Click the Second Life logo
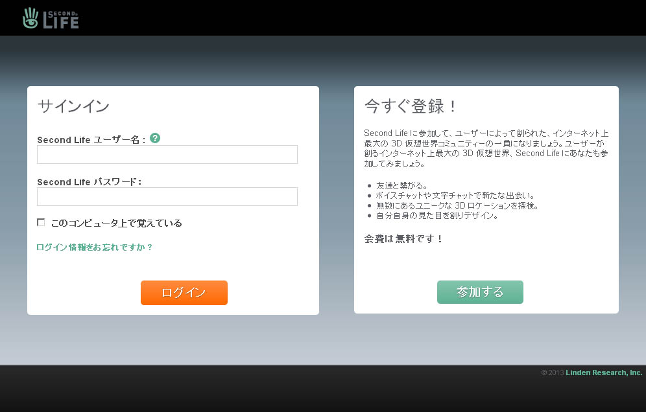646x412 pixels. coord(51,18)
